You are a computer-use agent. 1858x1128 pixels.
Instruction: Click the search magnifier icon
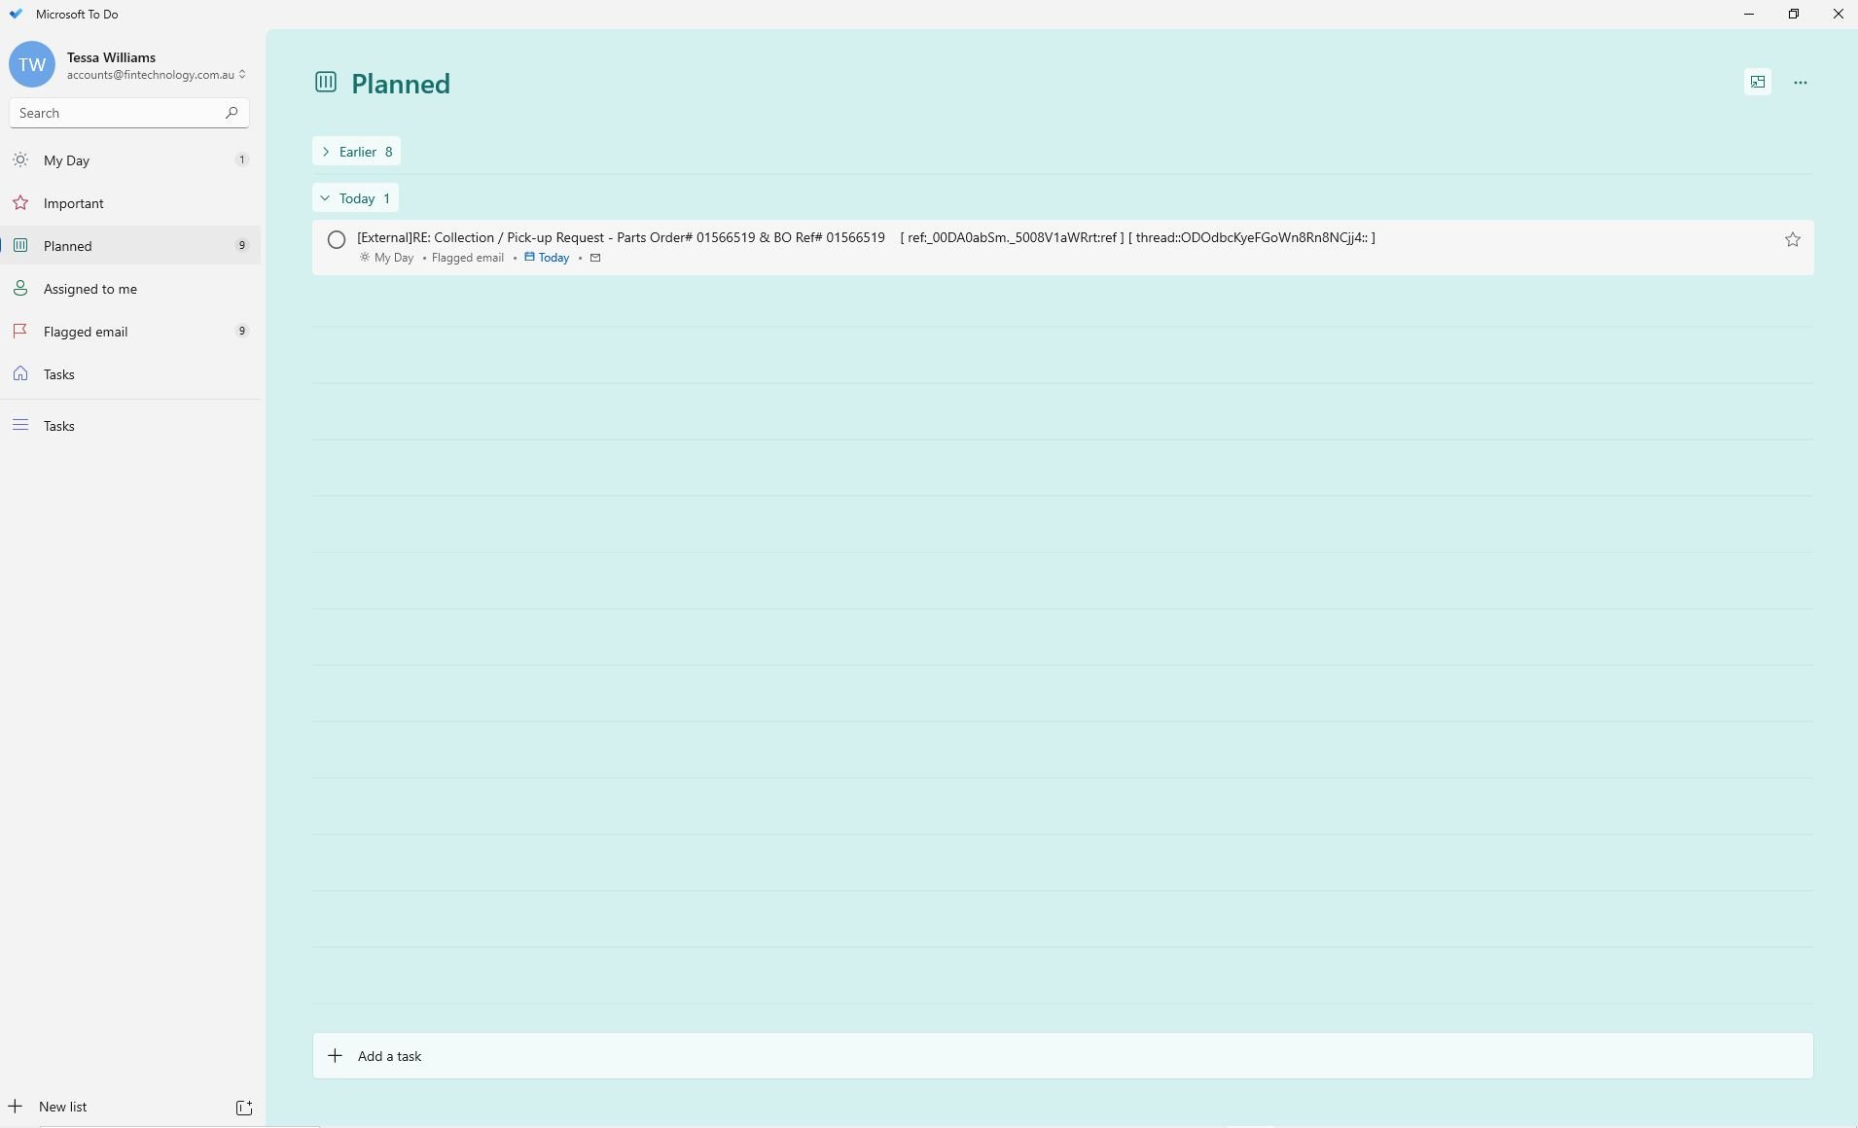point(232,113)
